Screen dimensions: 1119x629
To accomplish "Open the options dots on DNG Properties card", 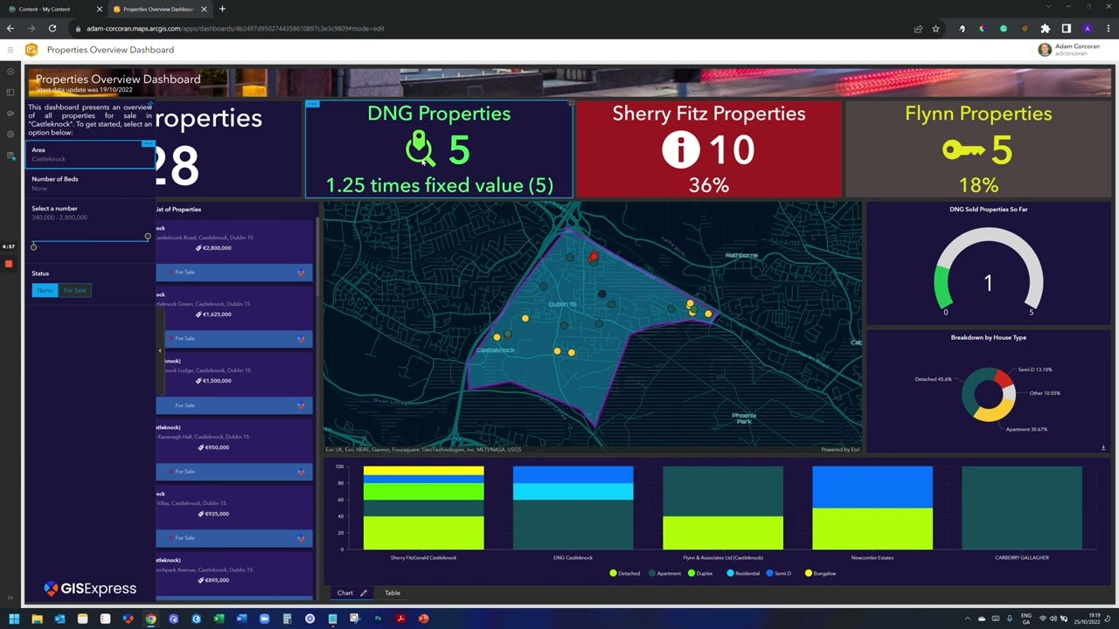I will 312,104.
